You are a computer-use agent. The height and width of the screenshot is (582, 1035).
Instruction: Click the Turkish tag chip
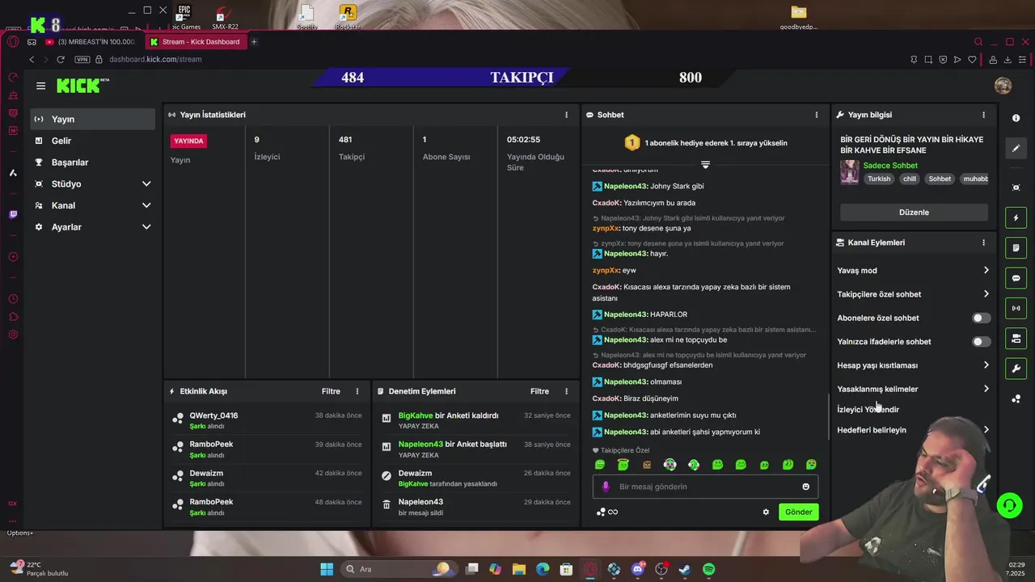879,179
